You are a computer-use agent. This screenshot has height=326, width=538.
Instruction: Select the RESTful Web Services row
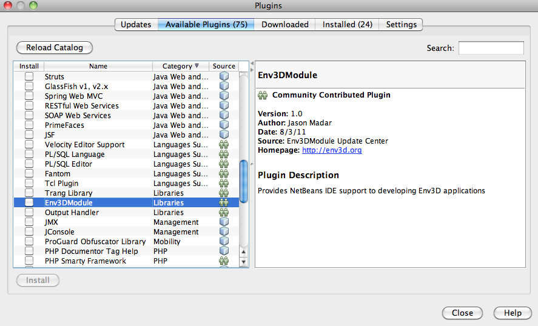pos(126,105)
